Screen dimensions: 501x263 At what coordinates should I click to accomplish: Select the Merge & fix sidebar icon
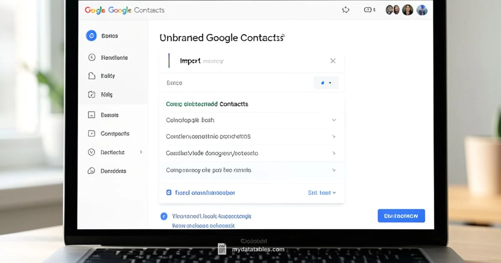(x=91, y=94)
